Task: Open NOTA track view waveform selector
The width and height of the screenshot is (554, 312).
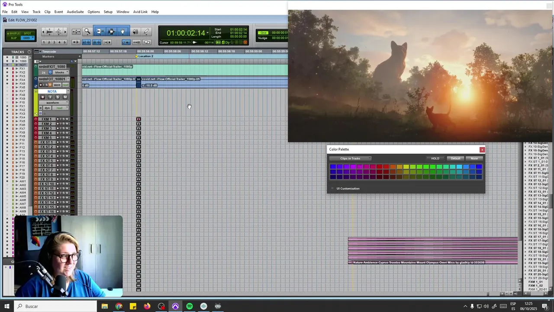Action: (54, 103)
